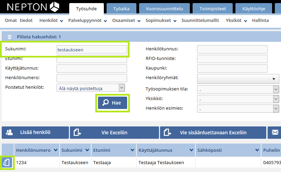Viewport: 281px width, 172px height.
Task: Click the Sukunimi input field
Action: click(92, 49)
